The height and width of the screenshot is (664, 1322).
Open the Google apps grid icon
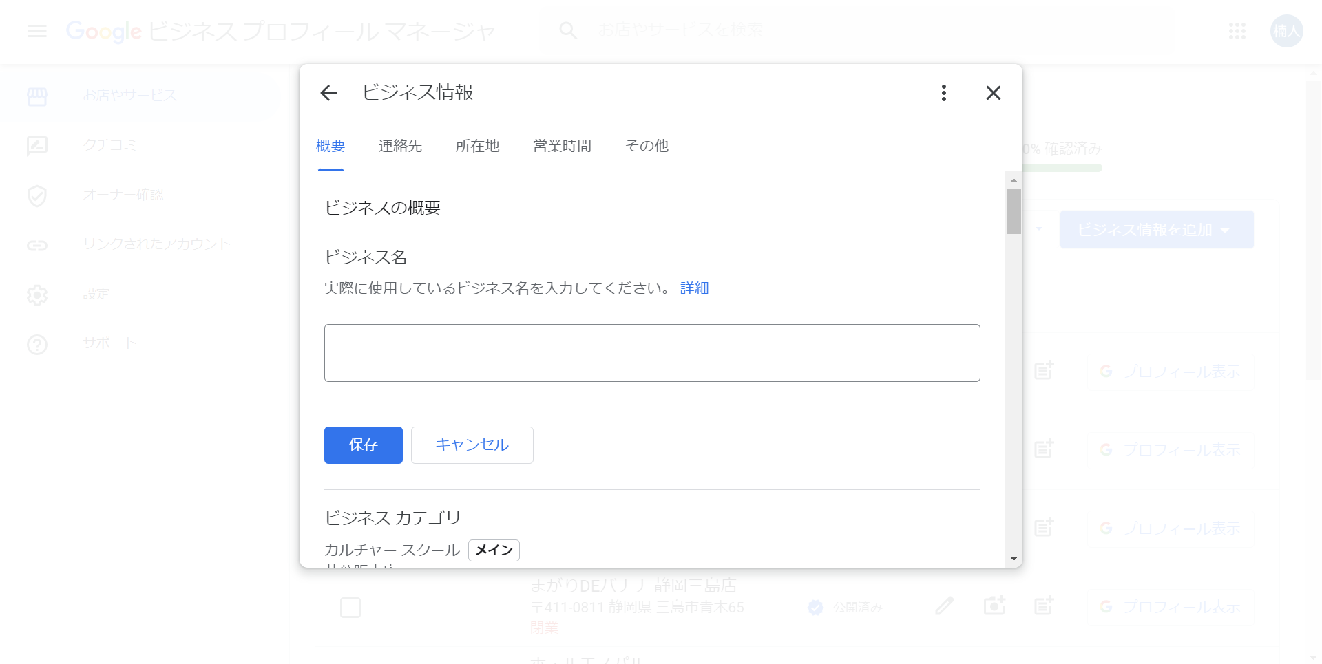pyautogui.click(x=1237, y=31)
